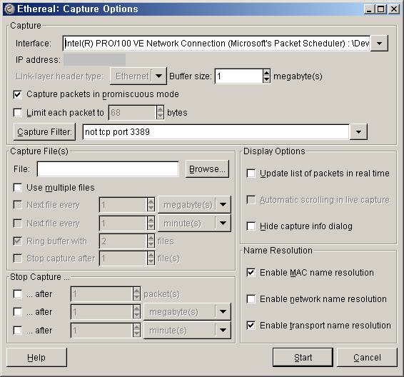Minimize the Capture Options window
The height and width of the screenshot is (377, 404).
pyautogui.click(x=369, y=9)
